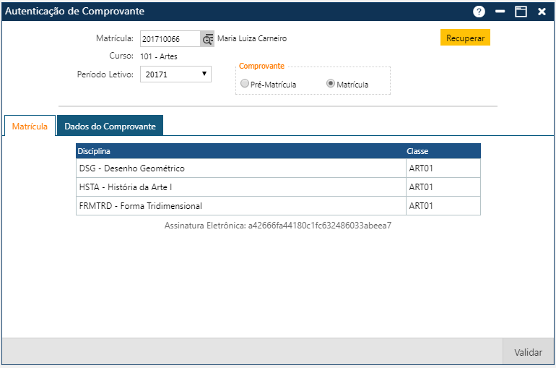Open the Matrícula tab
Viewport: 556px width, 368px height.
point(30,126)
